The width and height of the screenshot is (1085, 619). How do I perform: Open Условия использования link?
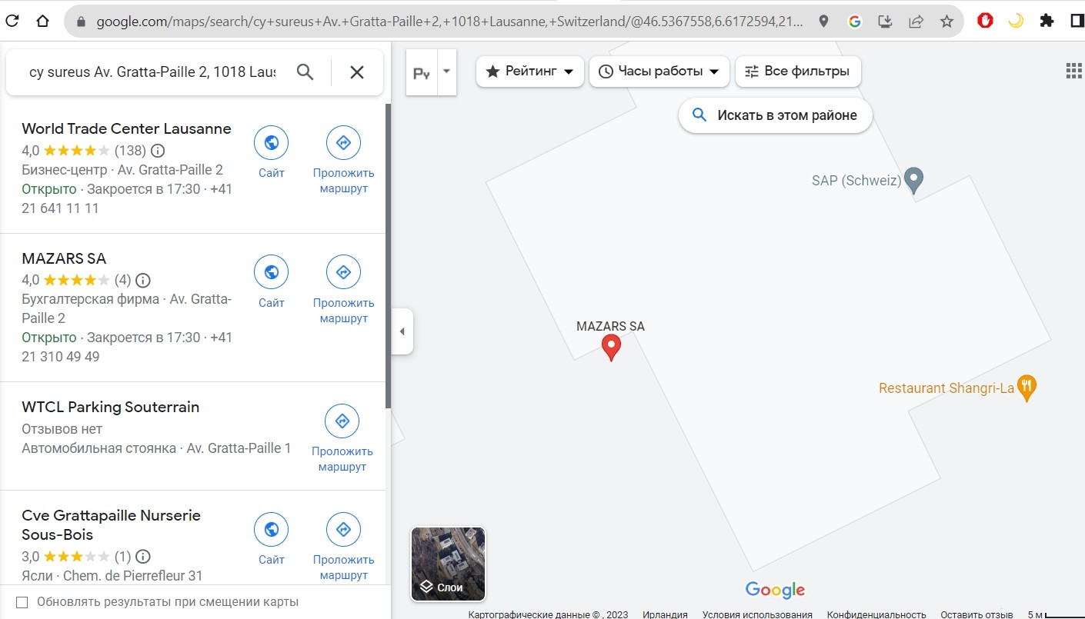click(x=757, y=614)
